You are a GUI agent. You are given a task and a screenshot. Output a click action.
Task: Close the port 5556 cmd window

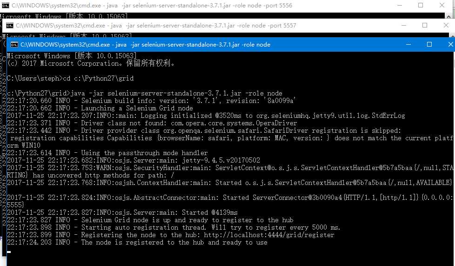(442, 6)
